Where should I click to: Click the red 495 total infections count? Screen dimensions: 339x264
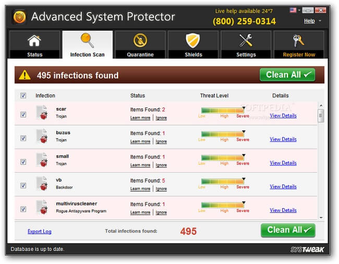[188, 231]
